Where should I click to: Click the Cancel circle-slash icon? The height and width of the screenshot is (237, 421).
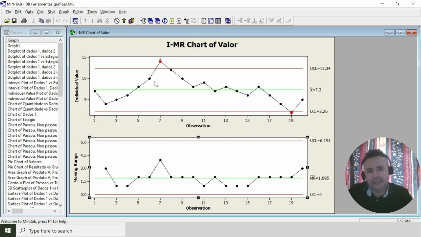[x=117, y=21]
